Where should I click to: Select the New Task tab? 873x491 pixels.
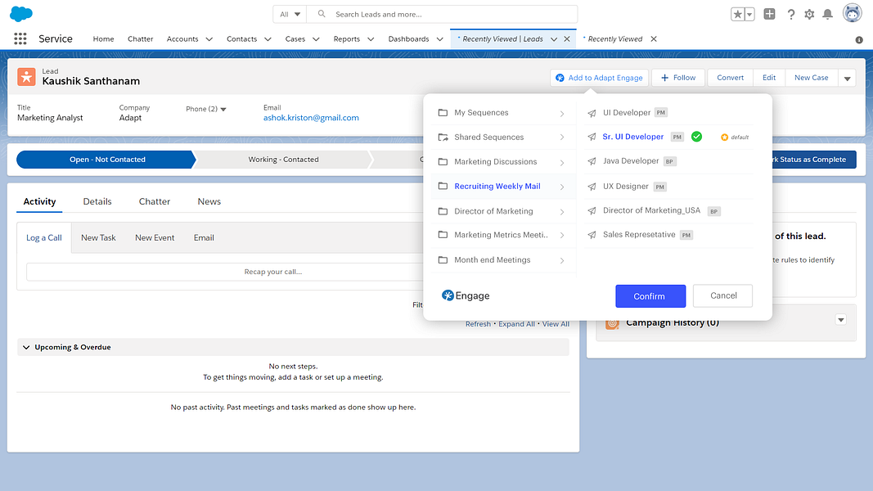click(x=98, y=237)
